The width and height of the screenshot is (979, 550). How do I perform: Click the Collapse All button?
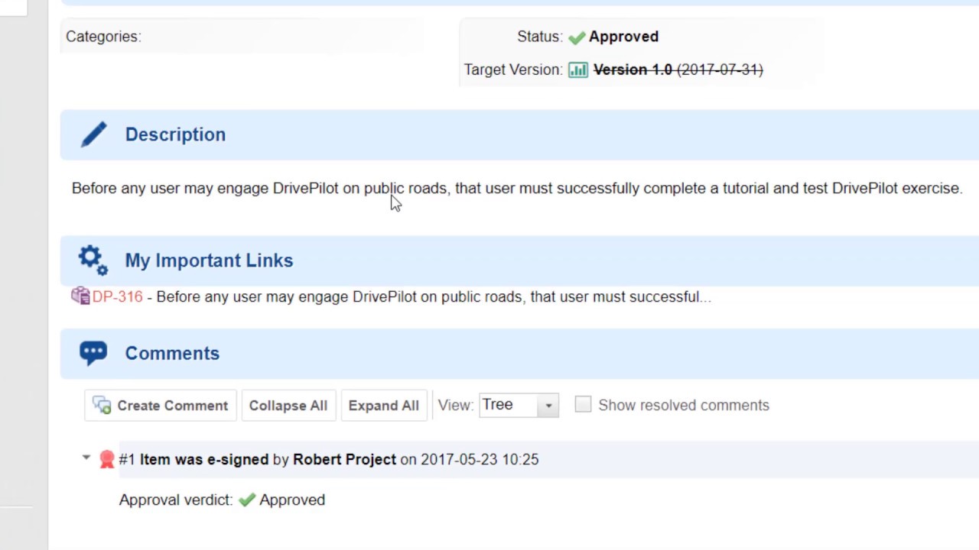click(288, 406)
